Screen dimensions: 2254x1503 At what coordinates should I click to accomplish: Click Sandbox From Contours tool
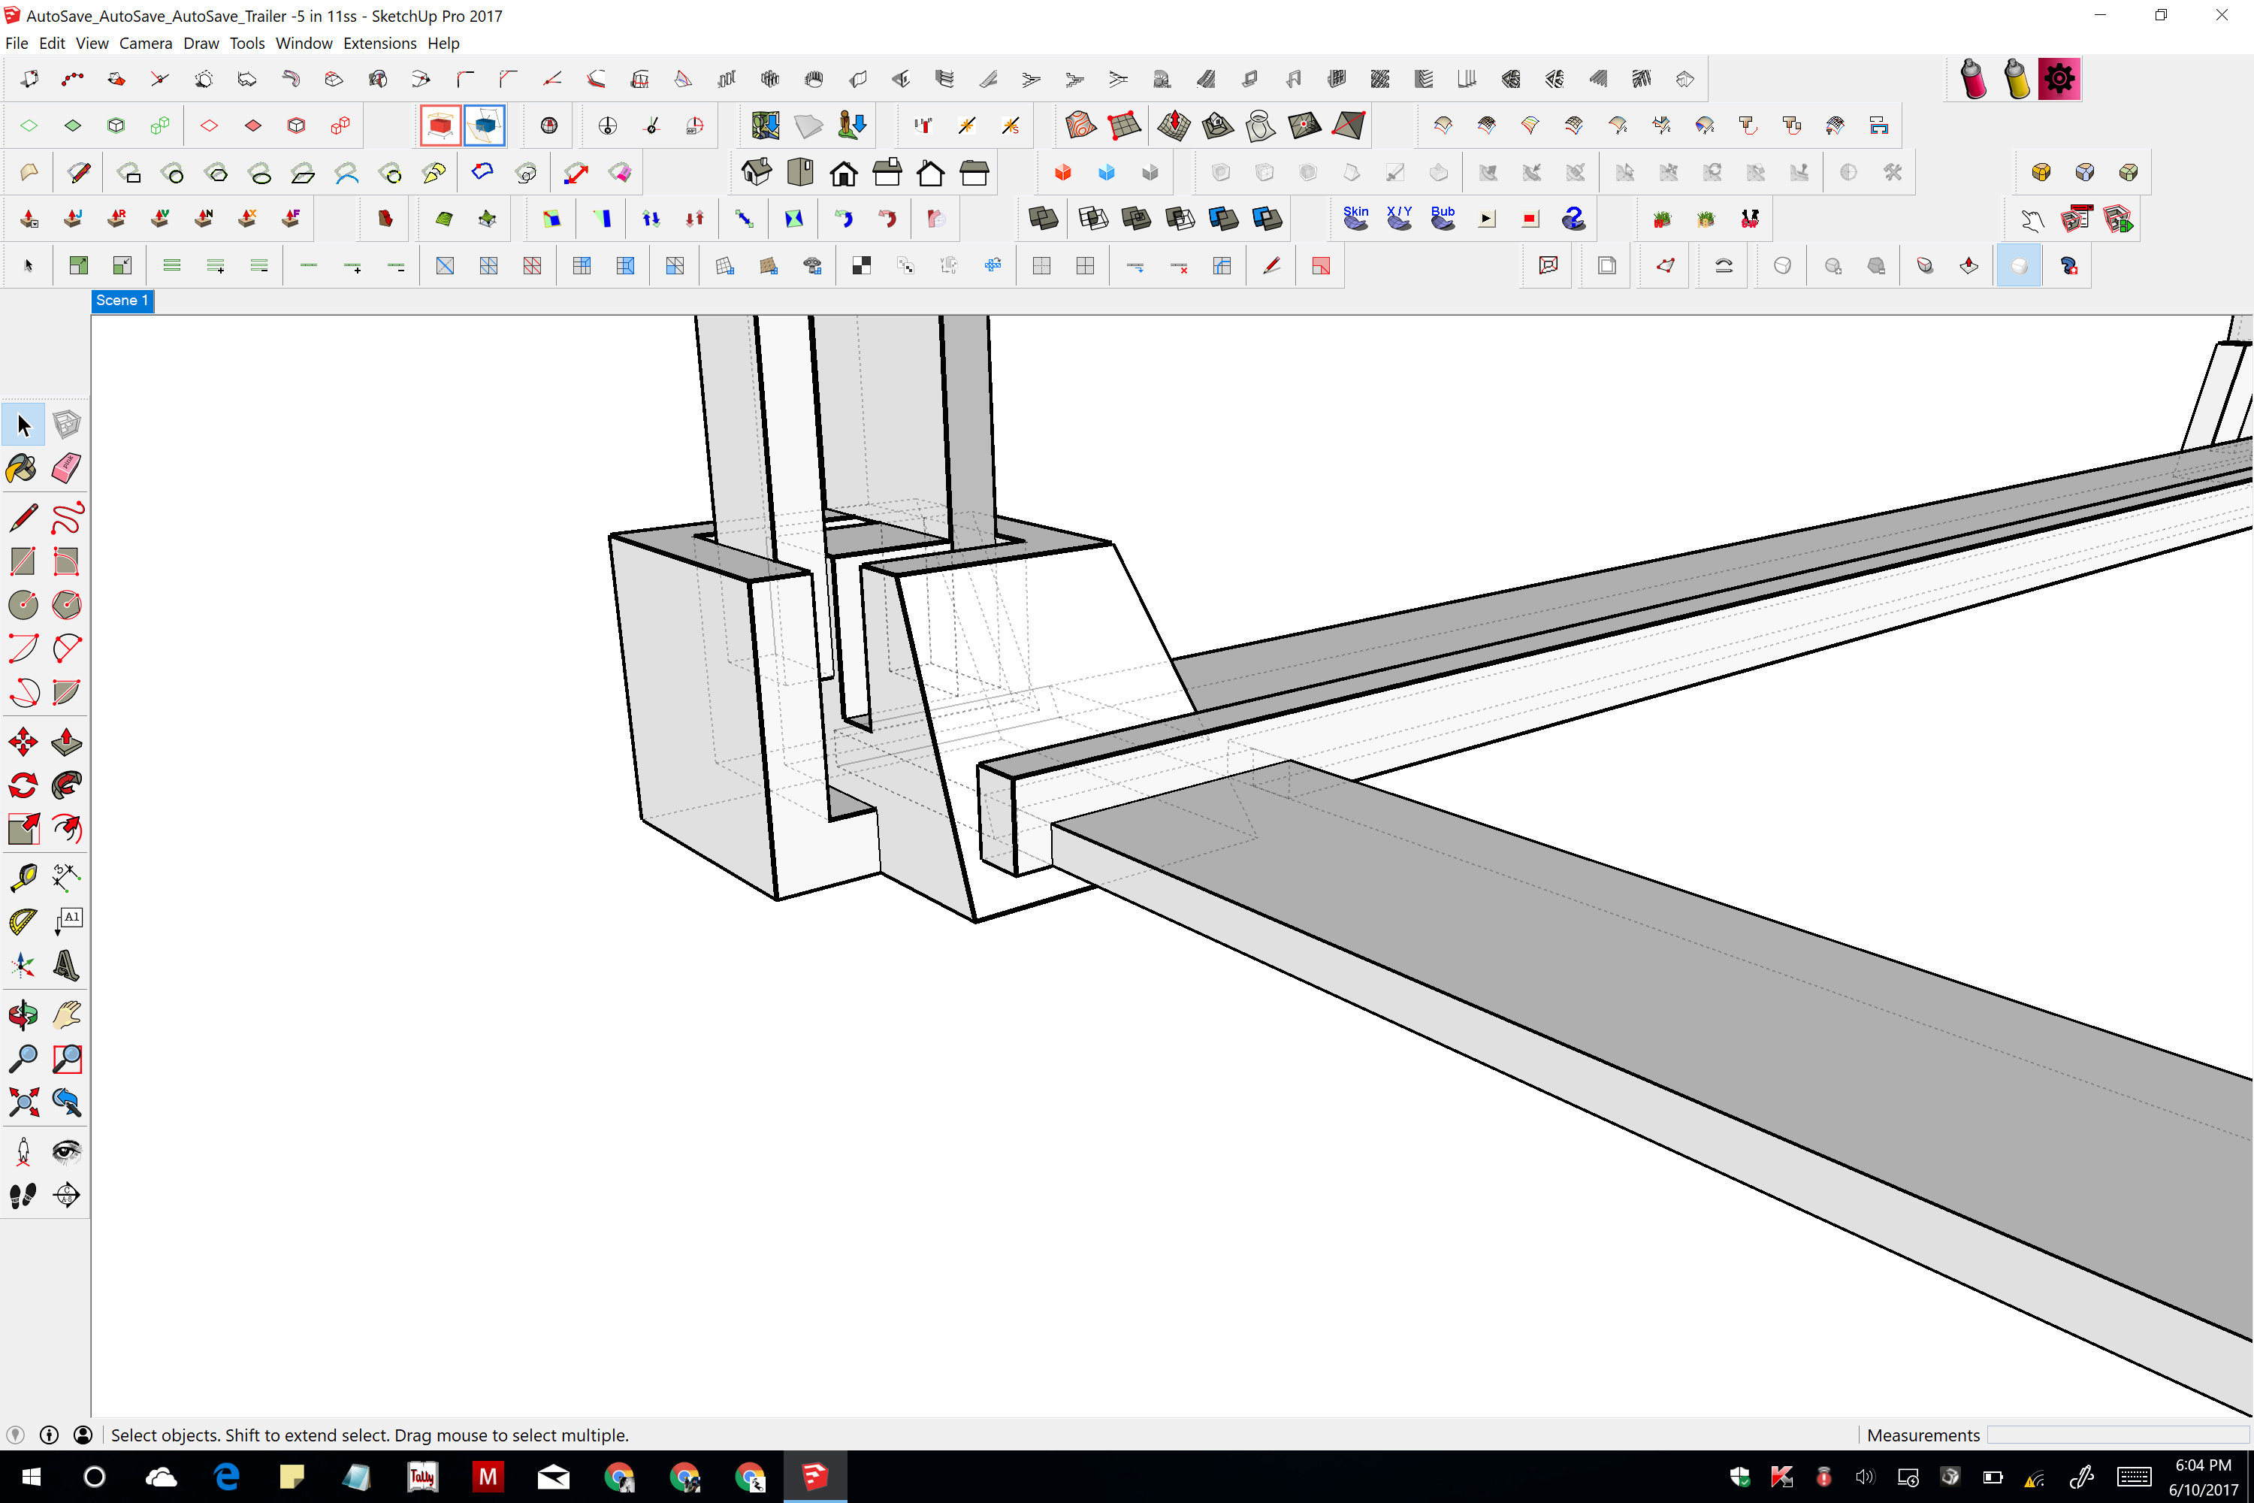(x=1080, y=126)
